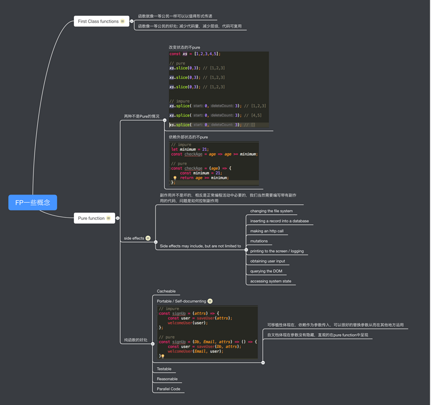Select the FP一些概念 root node
The image size is (432, 405).
33,202
